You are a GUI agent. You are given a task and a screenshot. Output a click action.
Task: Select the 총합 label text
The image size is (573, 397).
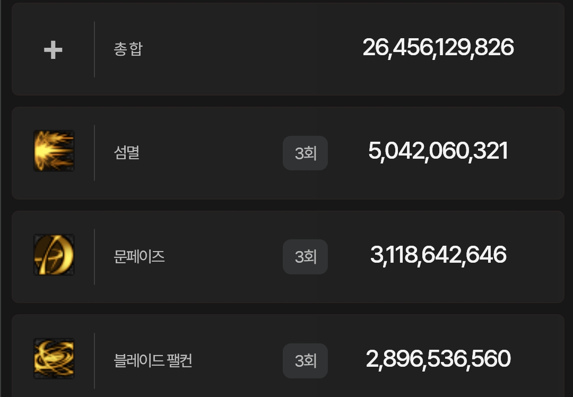[128, 49]
